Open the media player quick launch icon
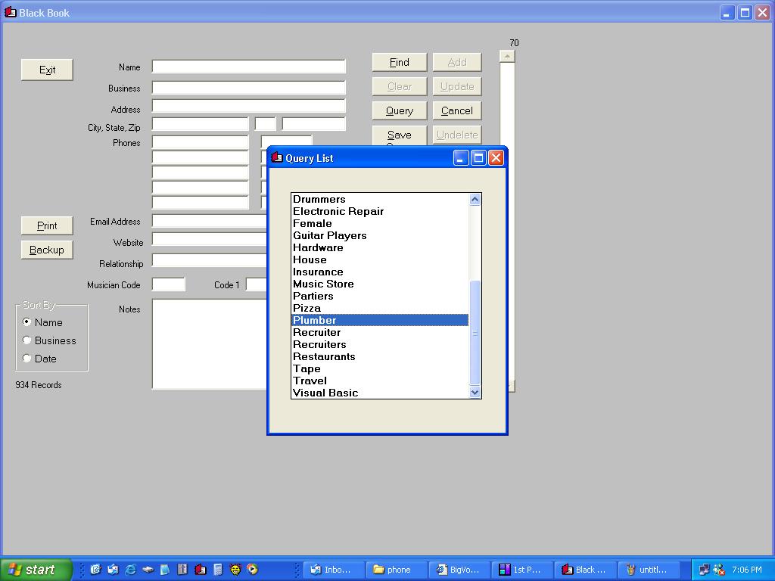The height and width of the screenshot is (581, 775). [x=252, y=570]
